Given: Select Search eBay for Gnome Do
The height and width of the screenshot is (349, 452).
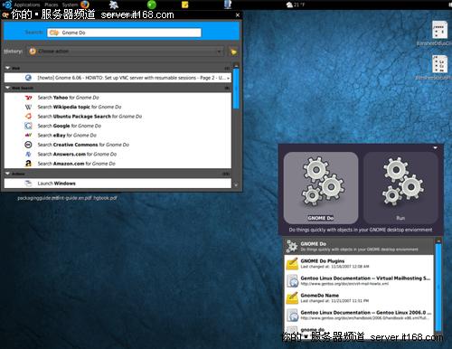Looking at the screenshot, I should 118,136.
